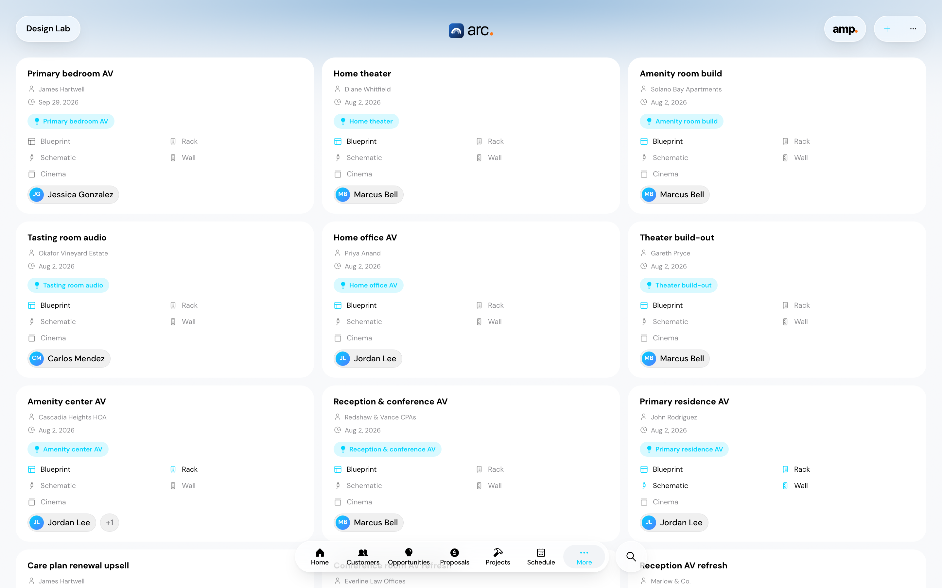Open the Tasting room audio opportunity tag
942x588 pixels.
pos(68,286)
